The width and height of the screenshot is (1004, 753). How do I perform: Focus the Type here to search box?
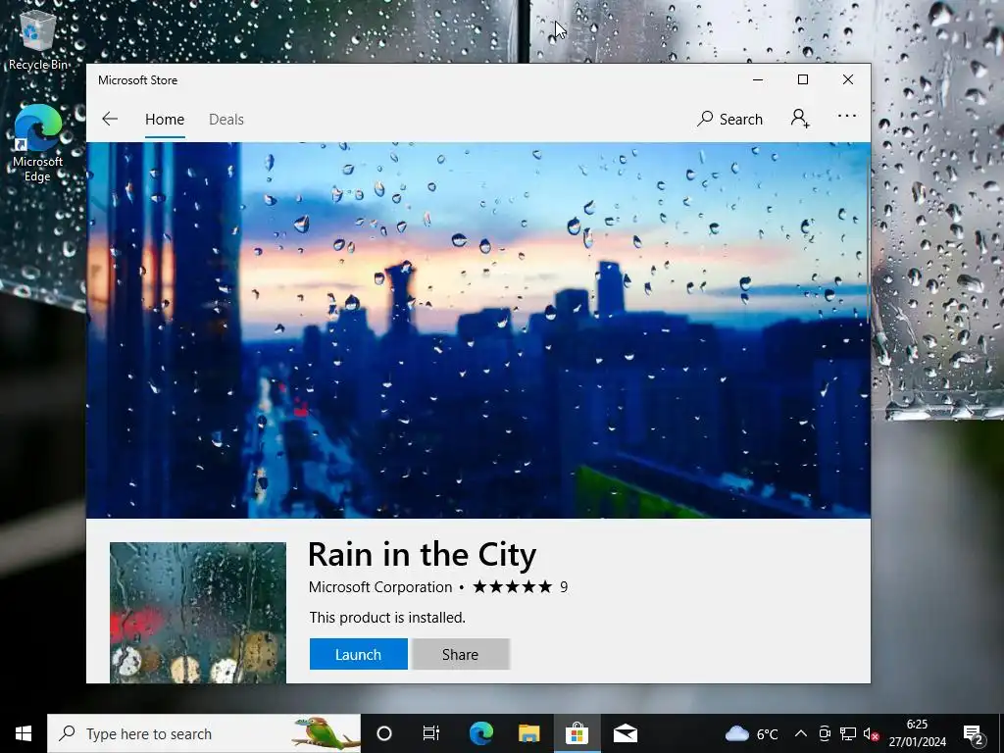[x=204, y=733]
